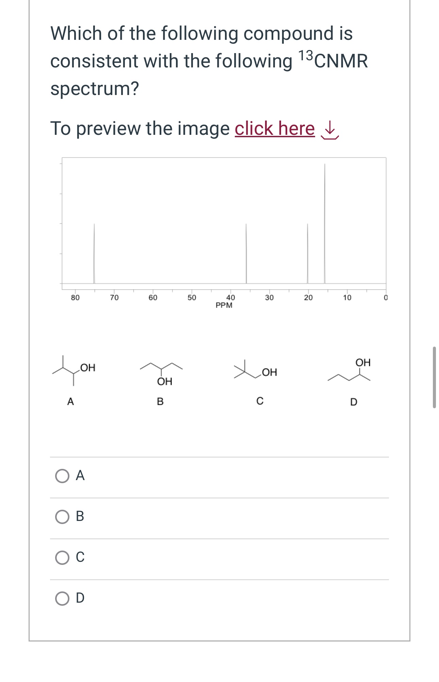Click the answer label text A

[x=80, y=475]
